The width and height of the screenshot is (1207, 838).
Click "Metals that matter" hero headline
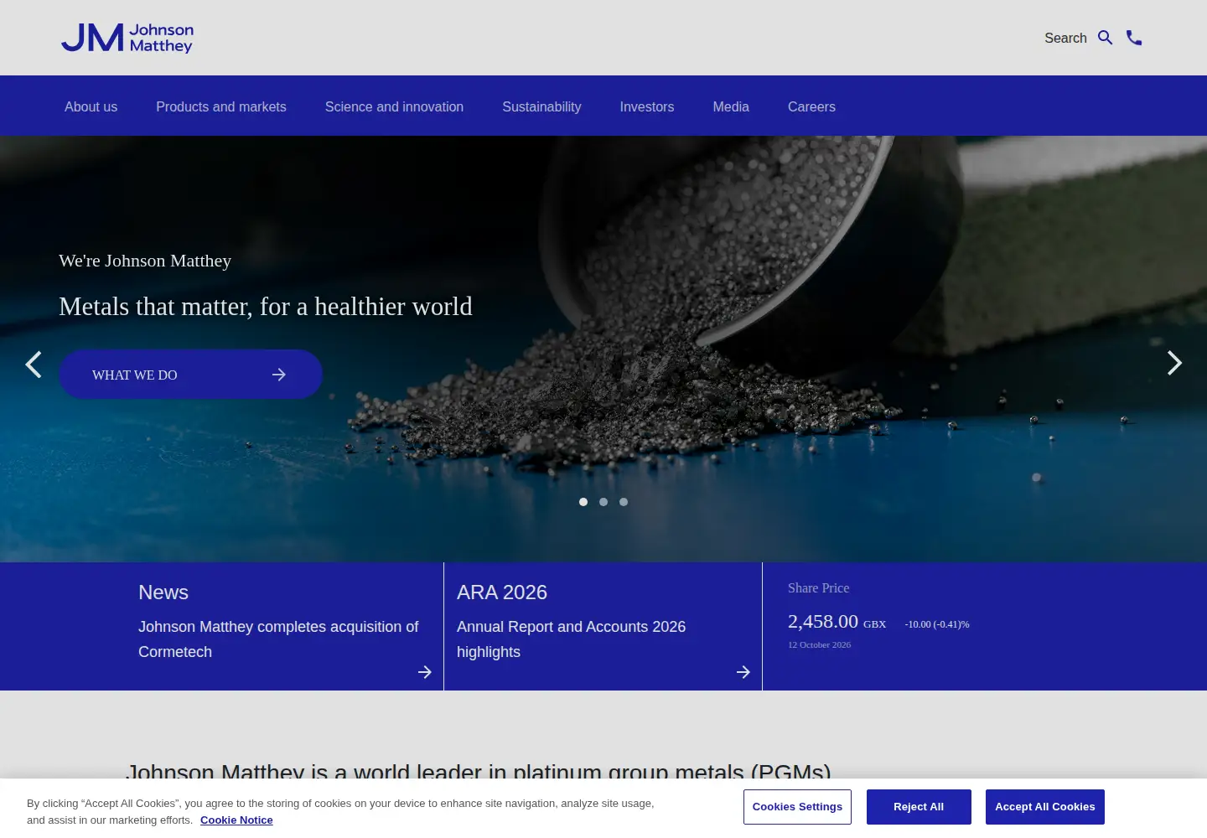[266, 307]
